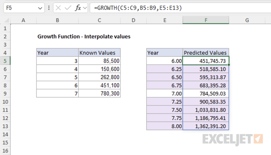271x155 pixels.
Task: Select row 13 header
Action: (x=5, y=126)
